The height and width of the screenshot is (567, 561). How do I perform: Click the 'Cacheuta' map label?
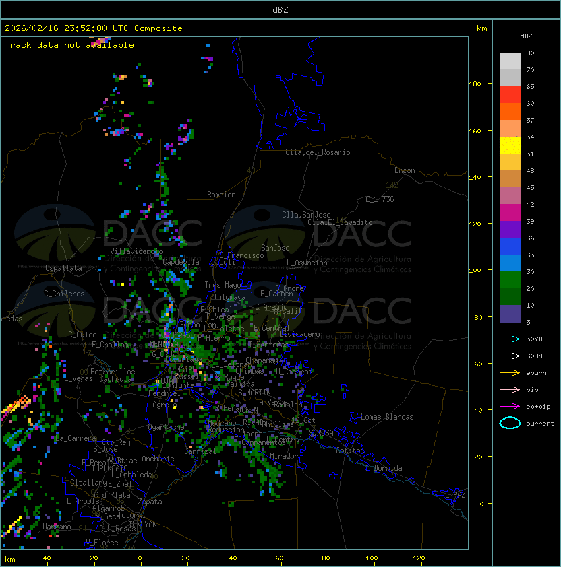pos(116,379)
